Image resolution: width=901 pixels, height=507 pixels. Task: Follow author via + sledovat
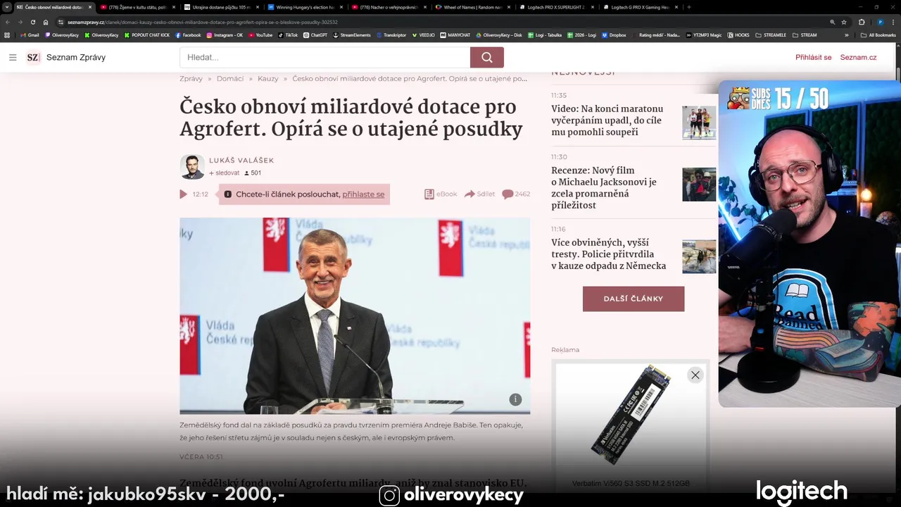point(224,173)
